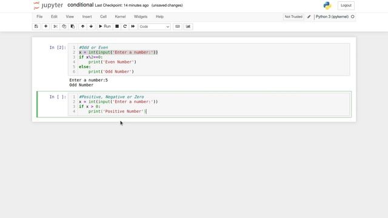Move selected cell down arrow
388x218 pixels.
tap(91, 27)
